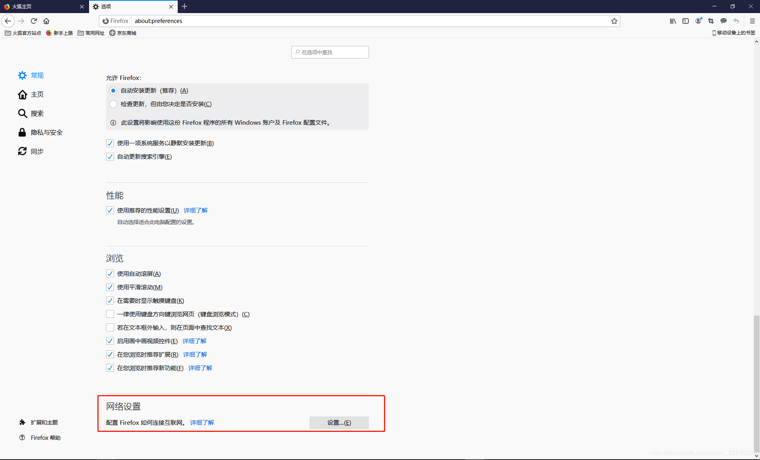Open the chat bubble toolbar icon
Viewport: 760px width, 460px height.
pyautogui.click(x=724, y=21)
